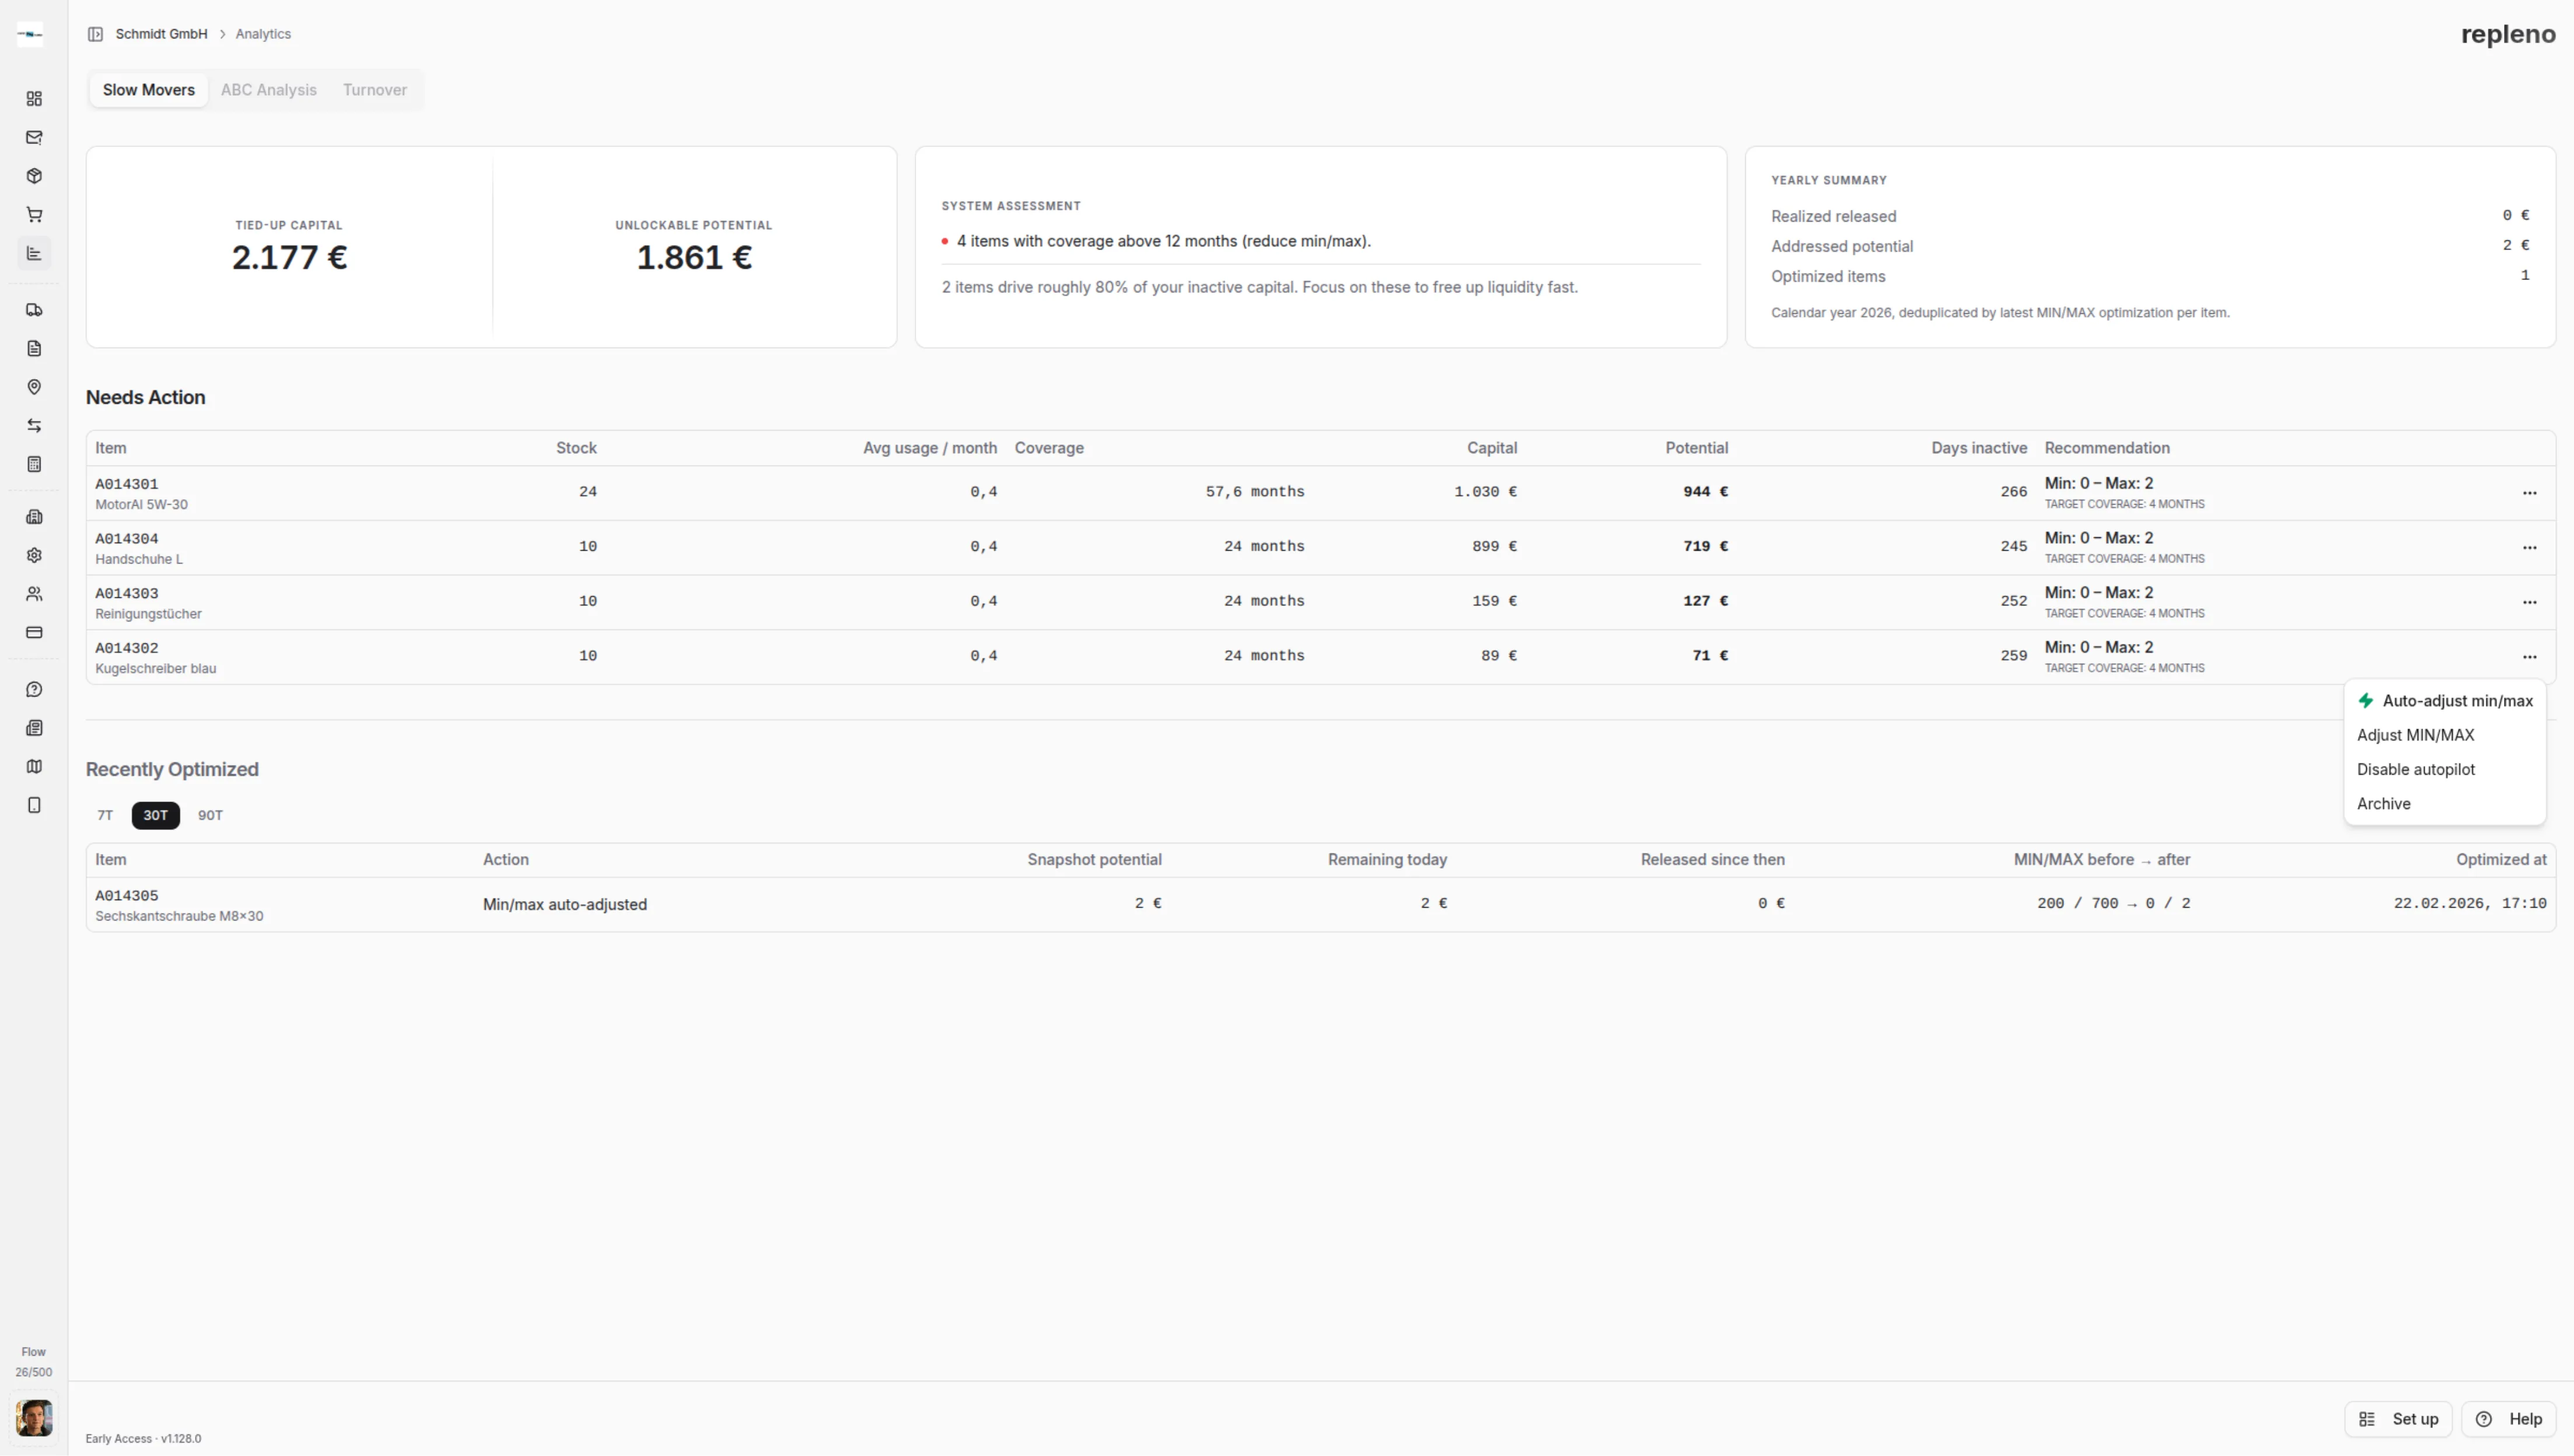This screenshot has height=1456, width=2574.
Task: Open the three-dot menu for Handschuhe L row
Action: coord(2529,548)
